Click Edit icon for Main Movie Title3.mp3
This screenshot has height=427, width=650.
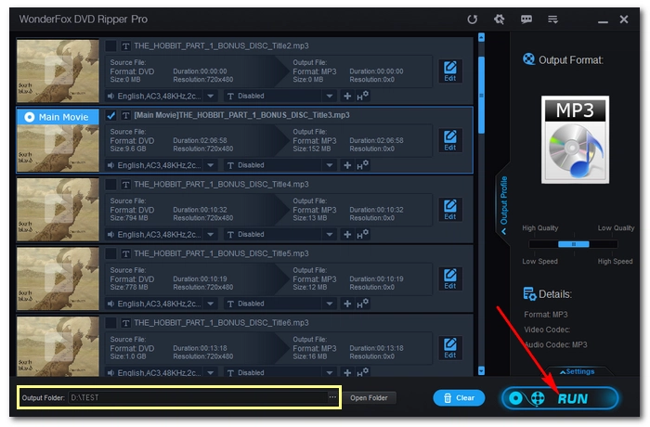[450, 140]
